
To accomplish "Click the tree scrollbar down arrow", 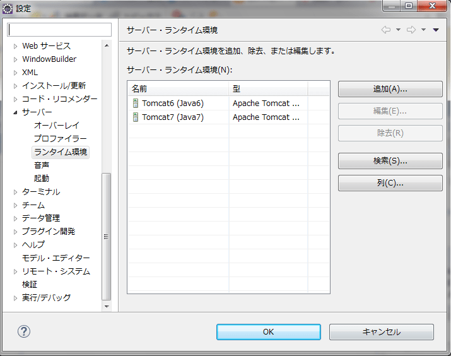I will (107, 307).
